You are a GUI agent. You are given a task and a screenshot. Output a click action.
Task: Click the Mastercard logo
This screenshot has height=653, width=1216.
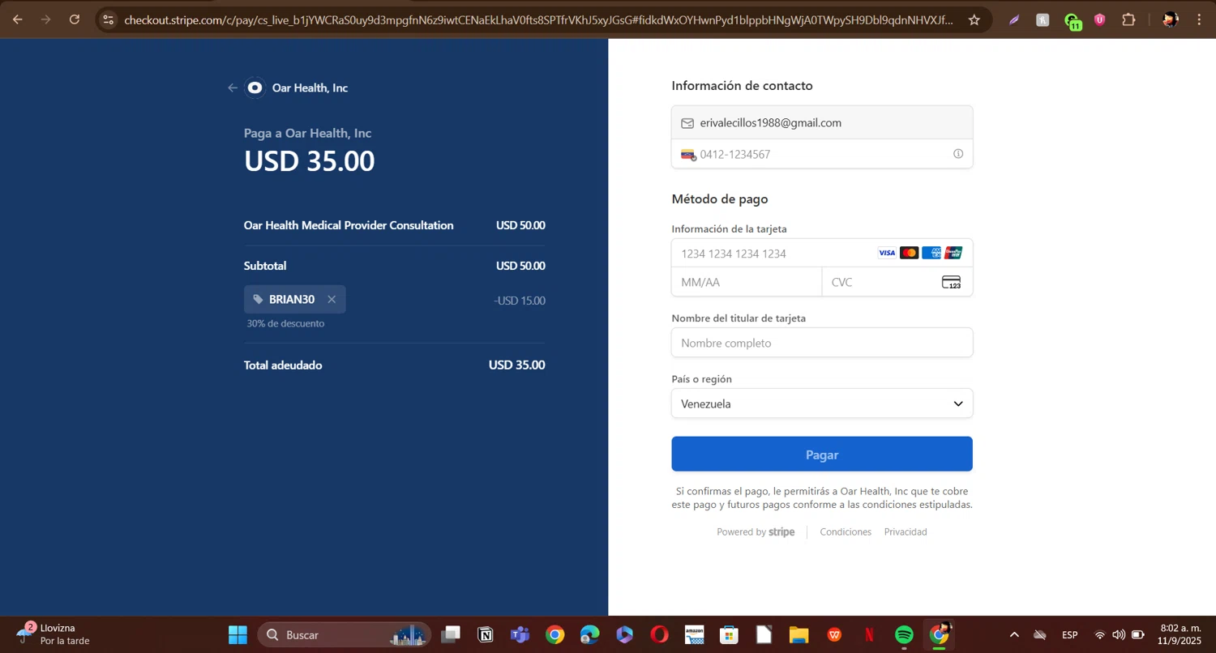[x=909, y=253]
